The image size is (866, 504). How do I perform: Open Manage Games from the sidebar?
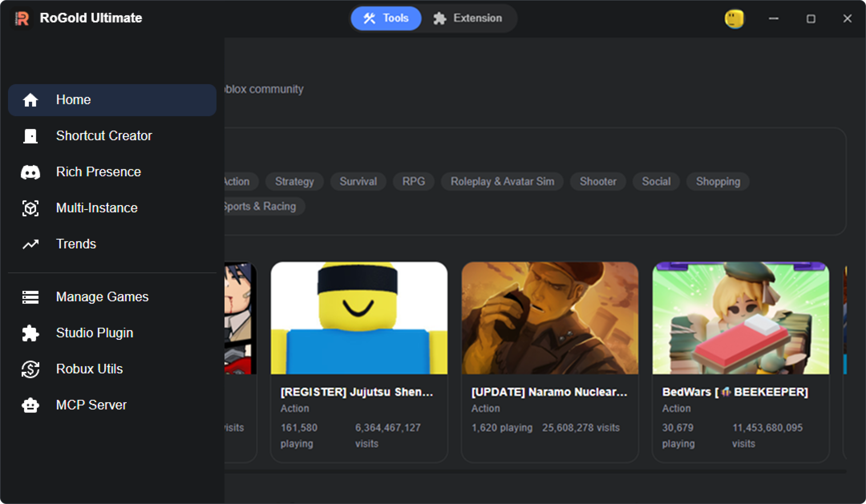[x=112, y=297]
